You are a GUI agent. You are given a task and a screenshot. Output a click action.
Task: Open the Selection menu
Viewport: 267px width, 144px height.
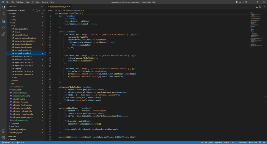20,2
